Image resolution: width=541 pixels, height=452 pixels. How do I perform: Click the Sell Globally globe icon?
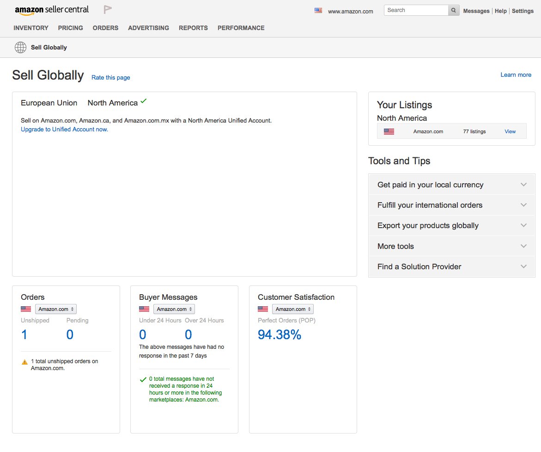(x=20, y=47)
